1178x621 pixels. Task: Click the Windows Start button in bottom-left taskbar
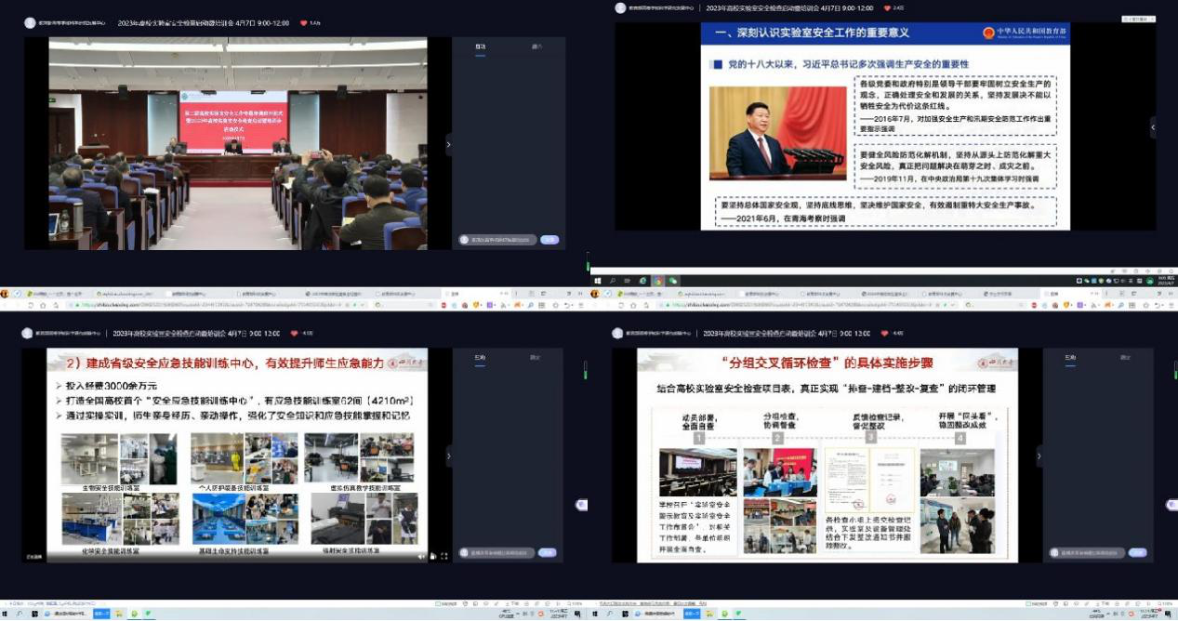click(x=5, y=614)
